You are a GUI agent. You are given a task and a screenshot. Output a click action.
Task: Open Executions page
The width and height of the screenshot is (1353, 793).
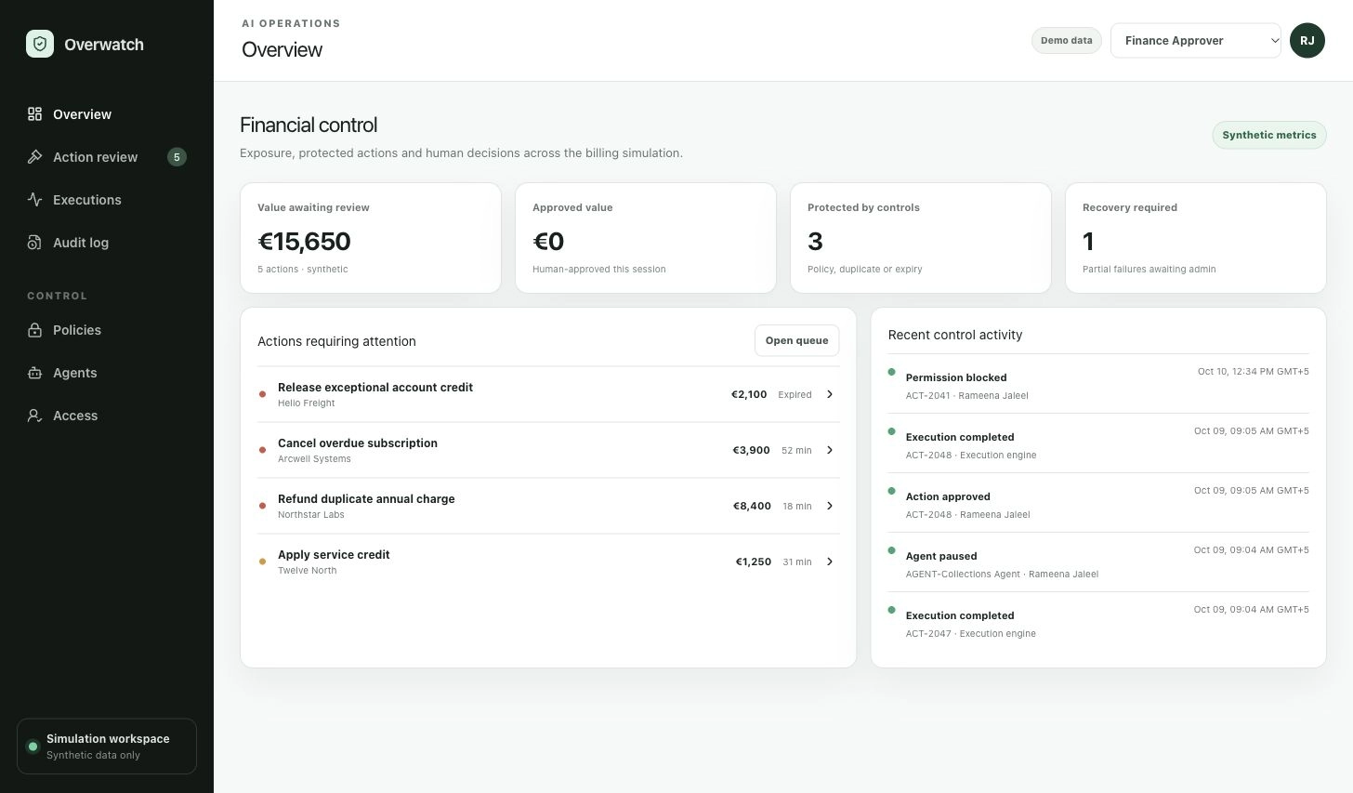pyautogui.click(x=107, y=200)
